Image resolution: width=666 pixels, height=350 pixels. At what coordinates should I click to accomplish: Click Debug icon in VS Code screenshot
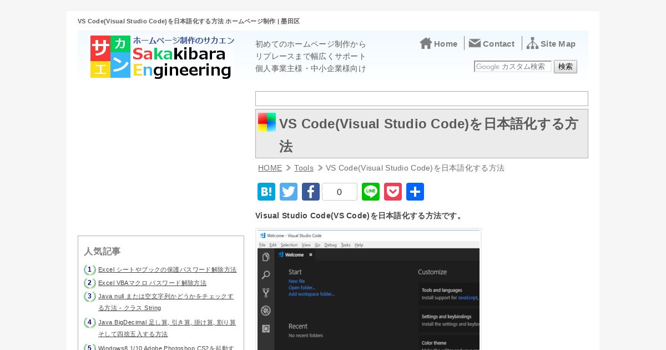(266, 311)
